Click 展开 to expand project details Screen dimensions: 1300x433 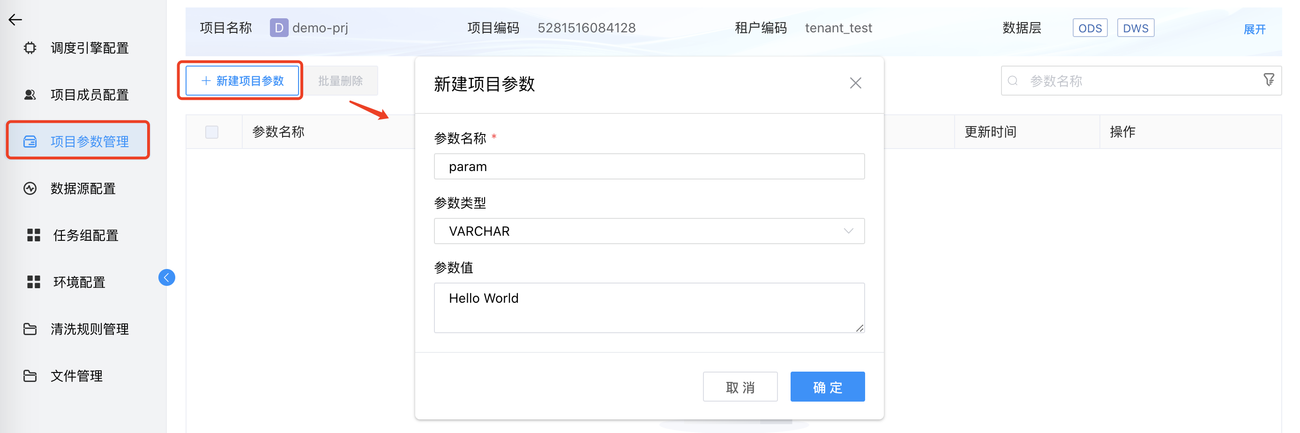(x=1255, y=29)
